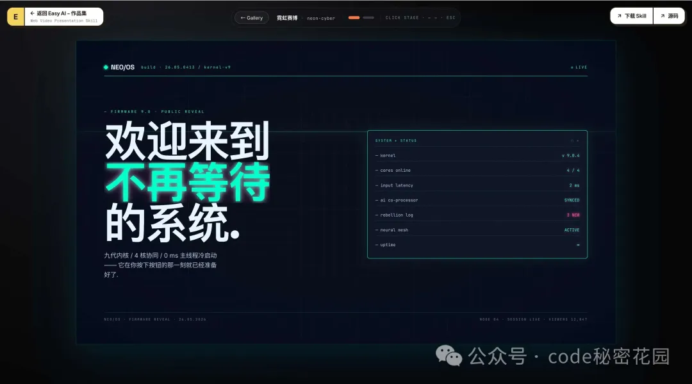The width and height of the screenshot is (692, 384).
Task: Click the v 9.8.4 kernel version value
Action: [571, 155]
